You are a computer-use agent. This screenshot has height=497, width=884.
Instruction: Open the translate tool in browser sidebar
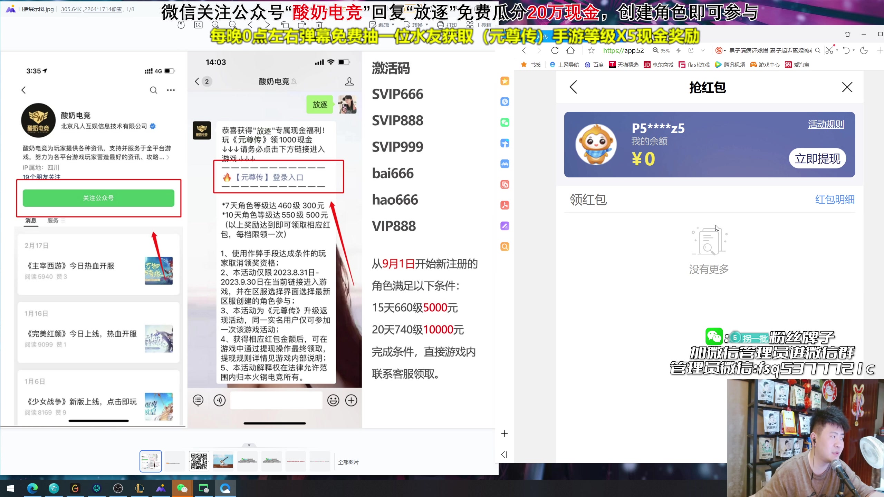505,185
